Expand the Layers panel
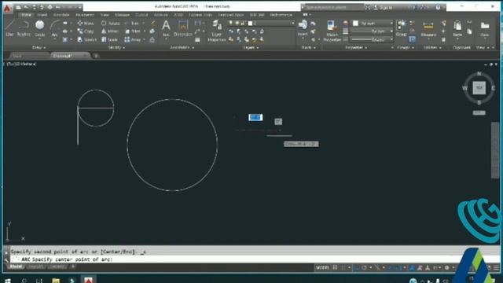Viewport: 503px width, 283px height. pos(251,47)
